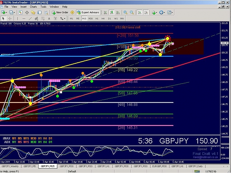Toggle chart auto scroll
231x173 pixels.
tap(139, 13)
